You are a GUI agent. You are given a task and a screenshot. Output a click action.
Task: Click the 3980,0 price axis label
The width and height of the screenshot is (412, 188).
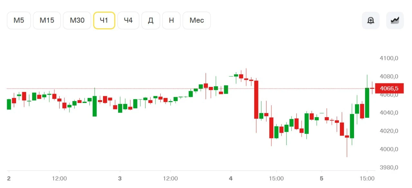pyautogui.click(x=389, y=167)
